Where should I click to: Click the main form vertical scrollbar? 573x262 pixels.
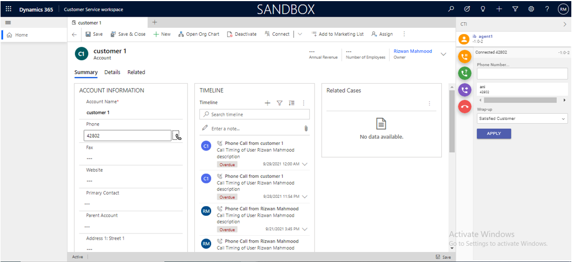coord(452,121)
